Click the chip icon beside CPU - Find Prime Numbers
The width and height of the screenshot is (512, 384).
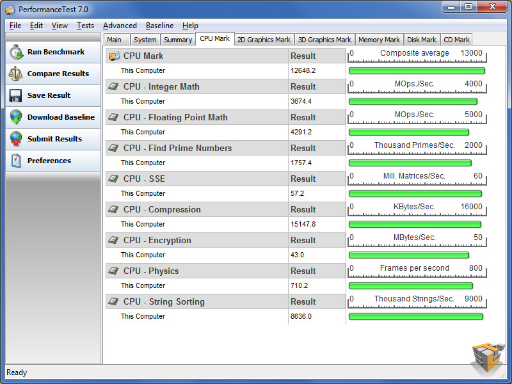[113, 148]
